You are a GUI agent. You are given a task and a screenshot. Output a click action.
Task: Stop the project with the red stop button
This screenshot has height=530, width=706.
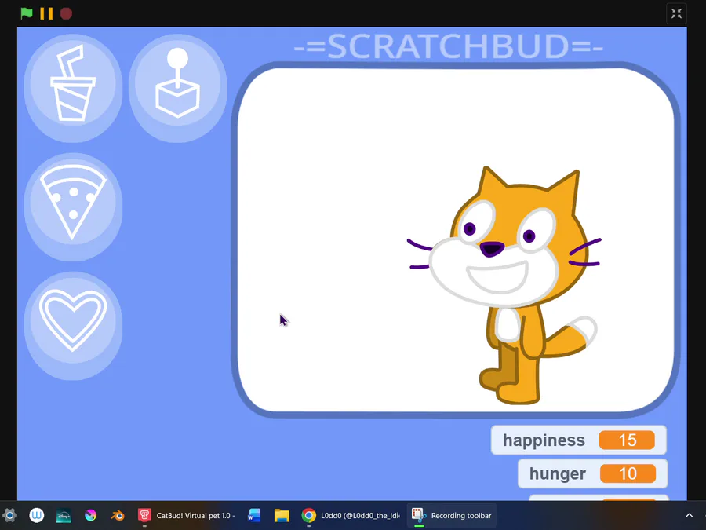(66, 13)
